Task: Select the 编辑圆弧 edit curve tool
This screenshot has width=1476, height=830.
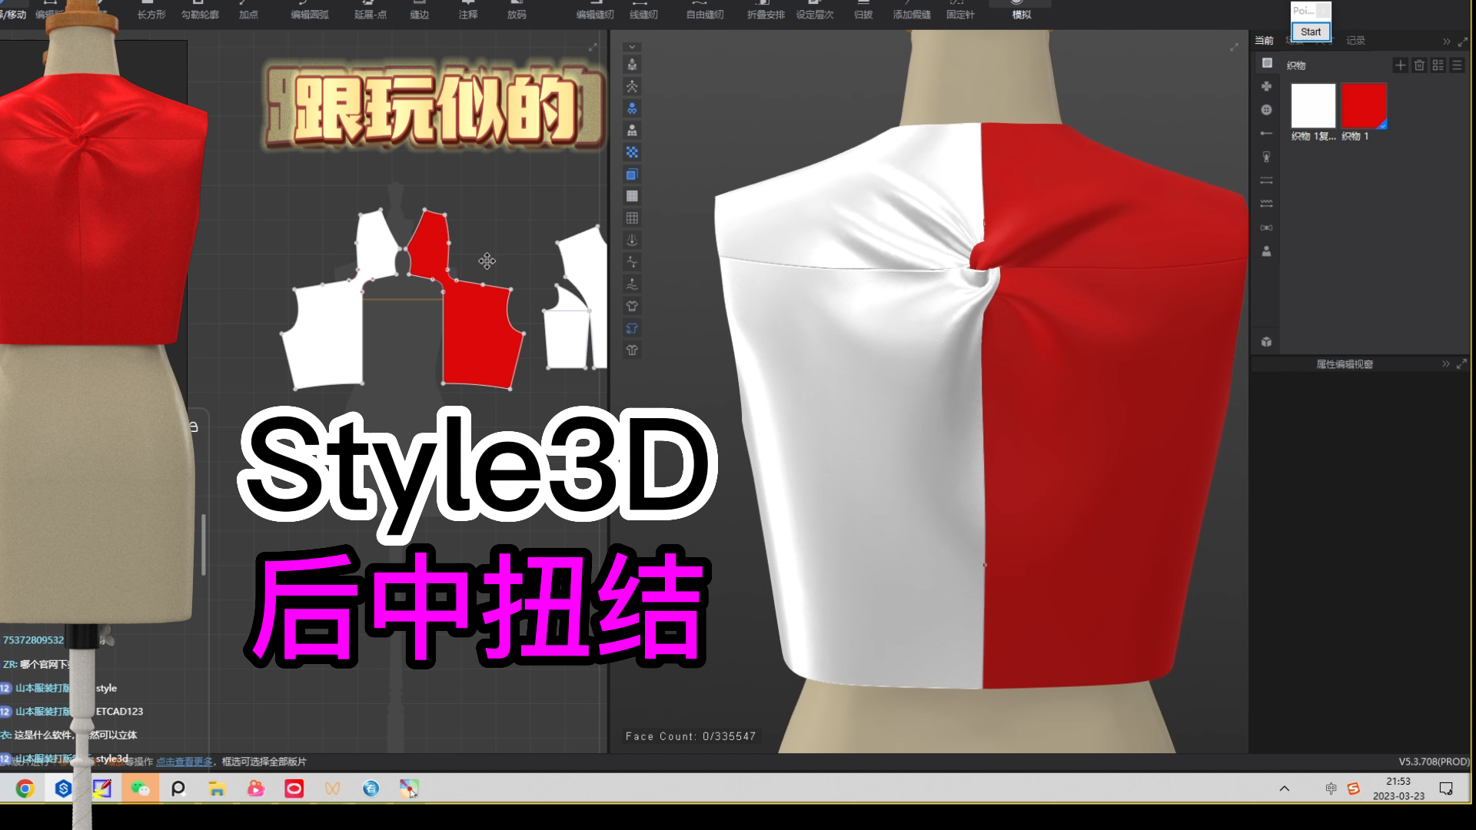Action: (310, 11)
